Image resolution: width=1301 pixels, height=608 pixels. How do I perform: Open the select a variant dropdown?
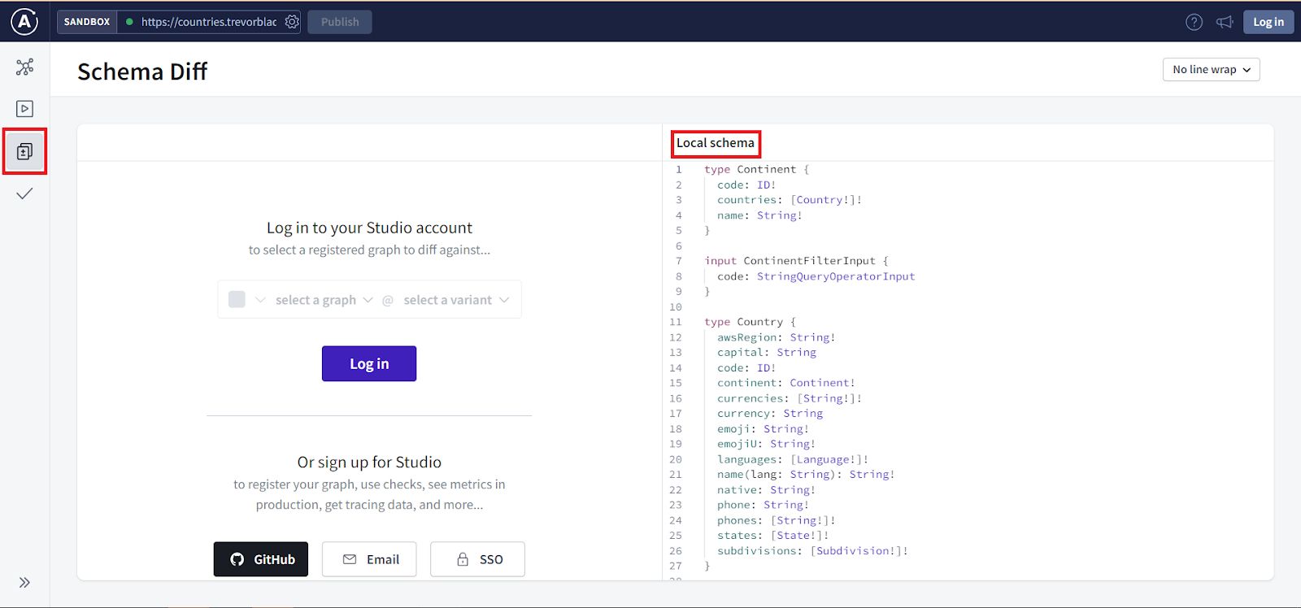click(456, 300)
